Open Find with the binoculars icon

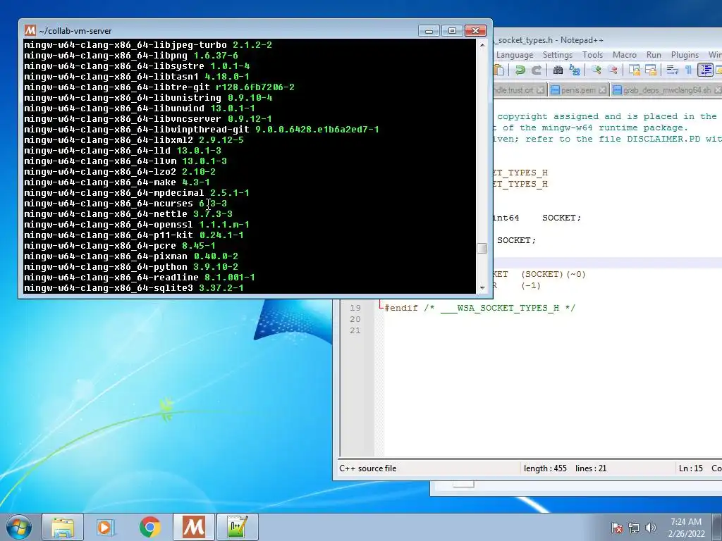click(558, 70)
